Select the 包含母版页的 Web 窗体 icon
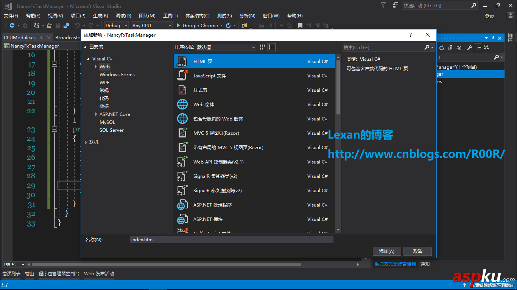 [x=182, y=119]
